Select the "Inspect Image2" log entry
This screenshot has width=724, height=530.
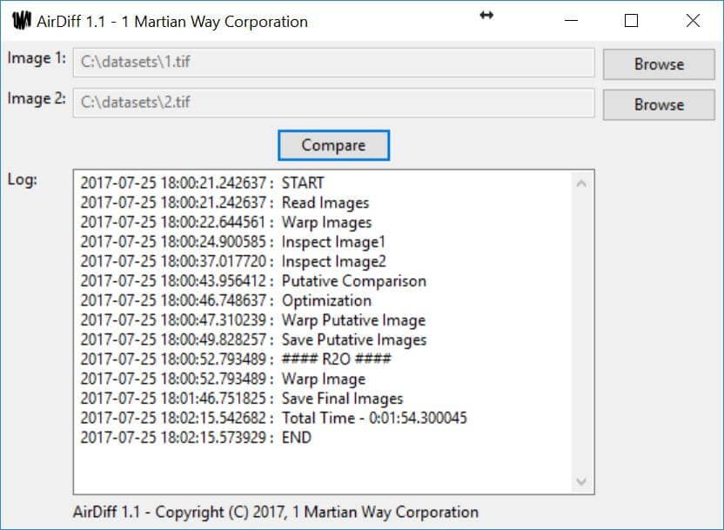pos(233,261)
